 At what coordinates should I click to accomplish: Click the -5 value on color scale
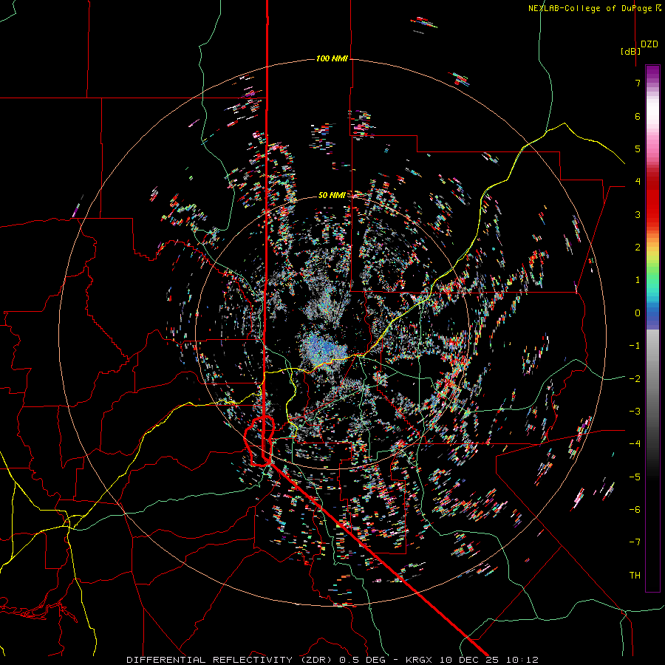(x=635, y=477)
